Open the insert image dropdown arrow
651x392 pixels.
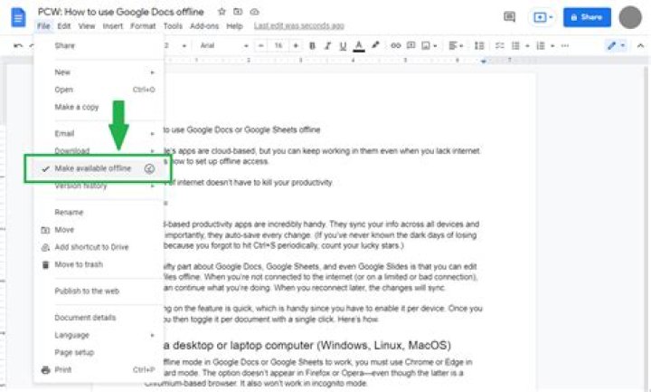coord(435,46)
